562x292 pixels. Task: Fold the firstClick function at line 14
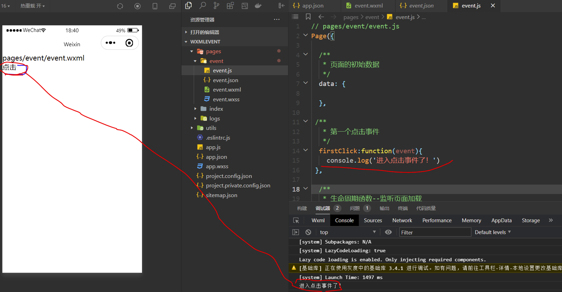306,150
